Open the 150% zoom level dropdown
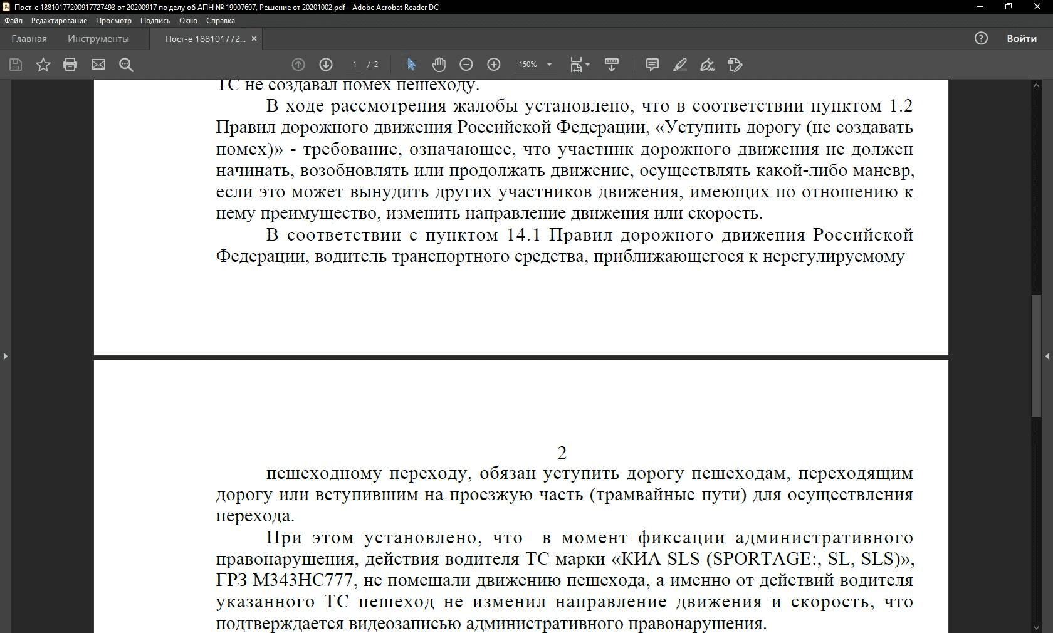1053x633 pixels. 549,65
